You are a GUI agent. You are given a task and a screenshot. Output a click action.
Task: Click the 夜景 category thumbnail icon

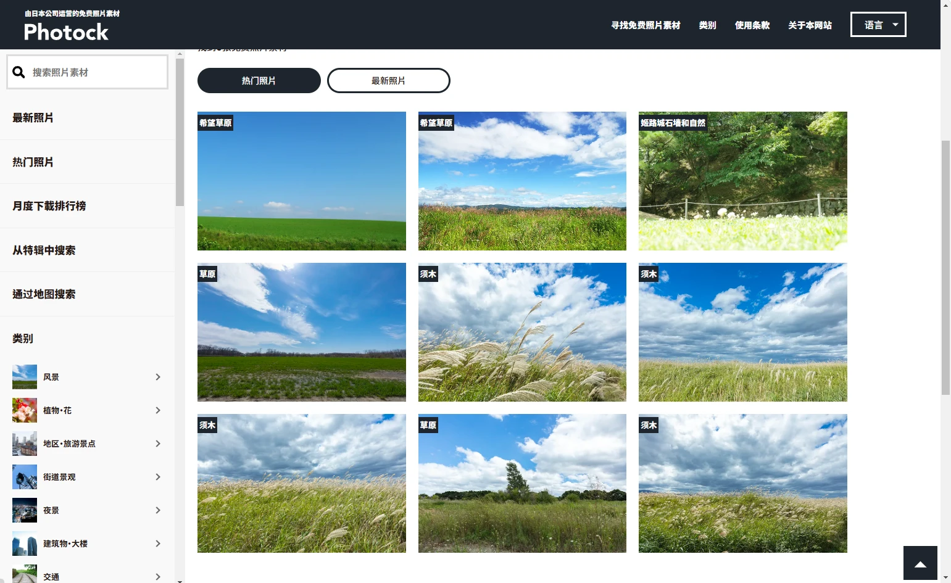point(25,510)
